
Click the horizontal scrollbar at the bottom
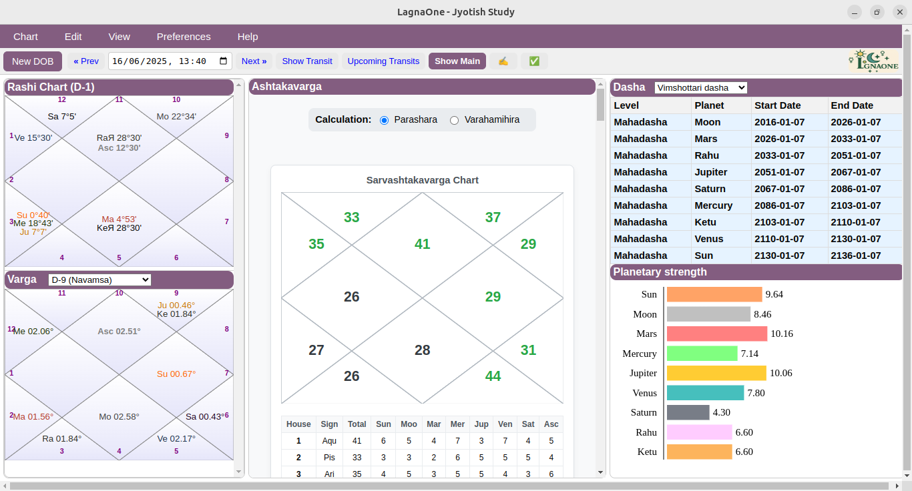(x=449, y=486)
